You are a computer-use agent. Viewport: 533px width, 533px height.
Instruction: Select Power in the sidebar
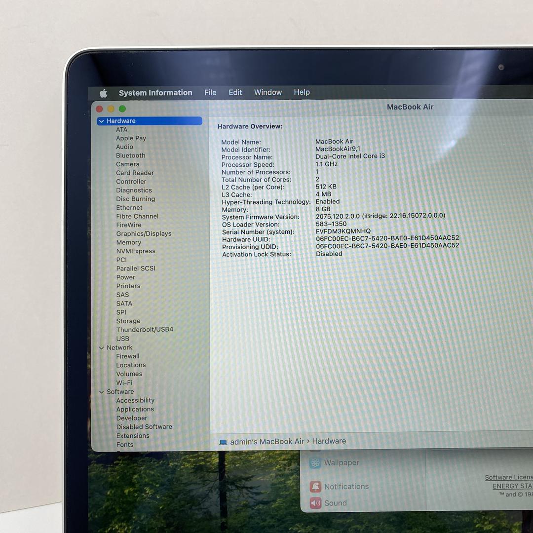(125, 277)
